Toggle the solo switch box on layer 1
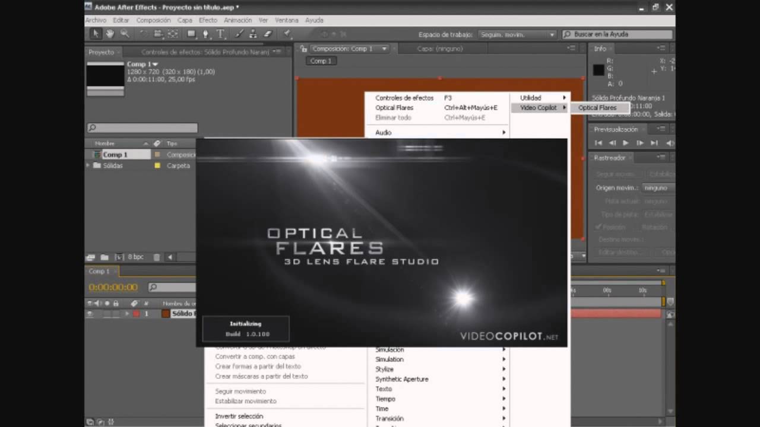This screenshot has width=760, height=427. click(107, 314)
